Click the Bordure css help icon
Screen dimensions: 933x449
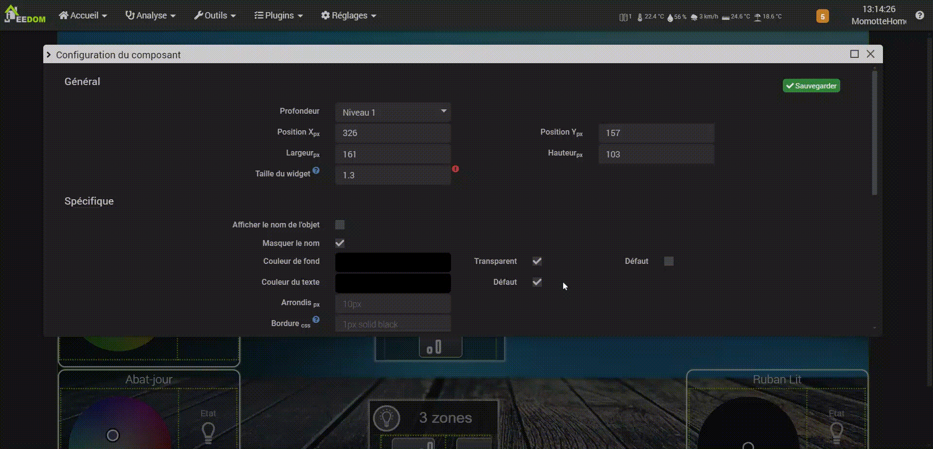pos(316,320)
